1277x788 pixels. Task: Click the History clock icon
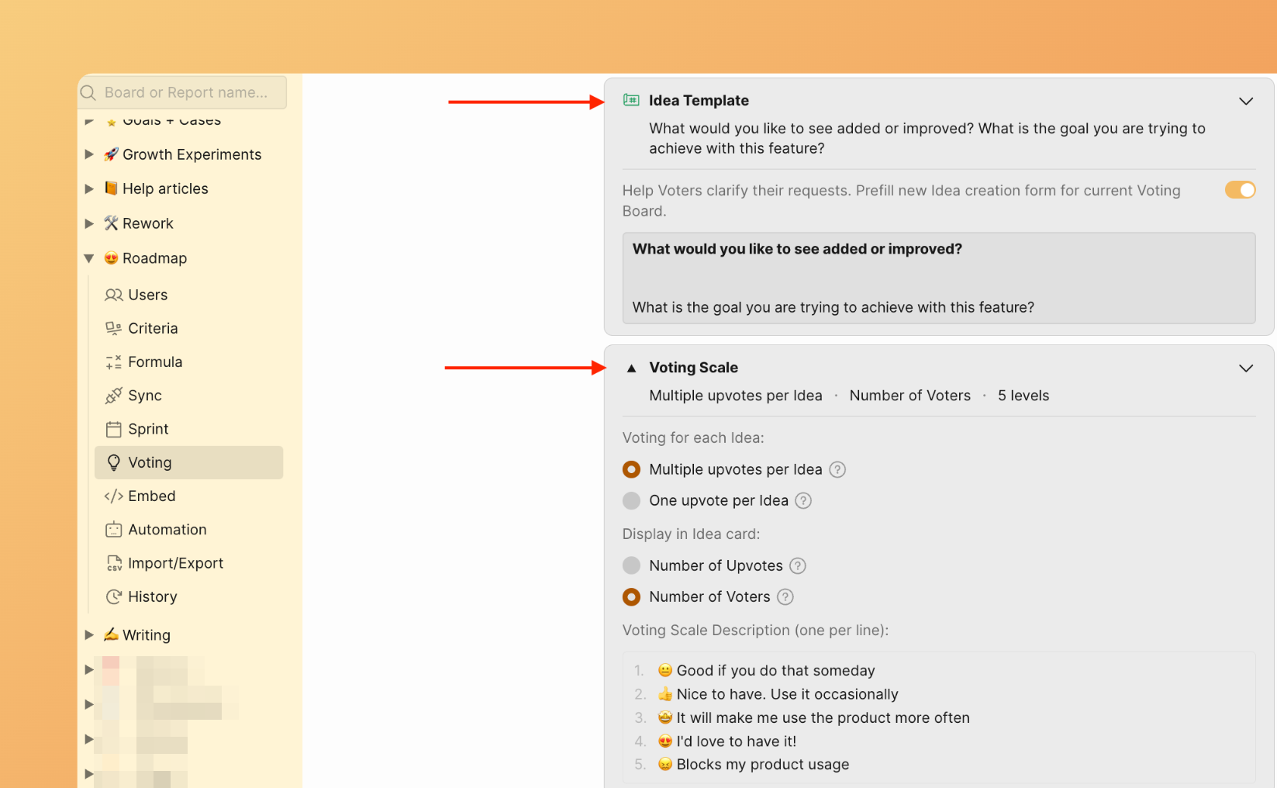114,596
